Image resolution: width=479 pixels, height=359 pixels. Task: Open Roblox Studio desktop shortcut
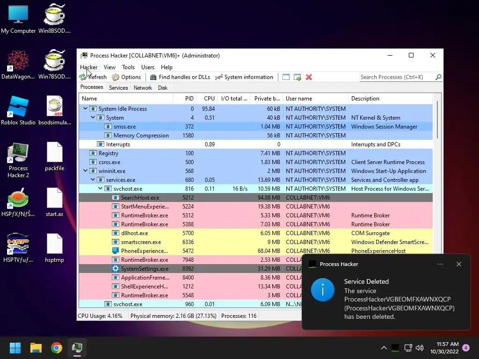tap(18, 110)
